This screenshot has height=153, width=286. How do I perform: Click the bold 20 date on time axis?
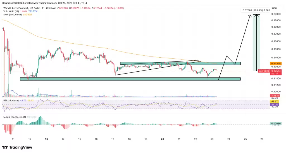pyautogui.click(x=163, y=139)
